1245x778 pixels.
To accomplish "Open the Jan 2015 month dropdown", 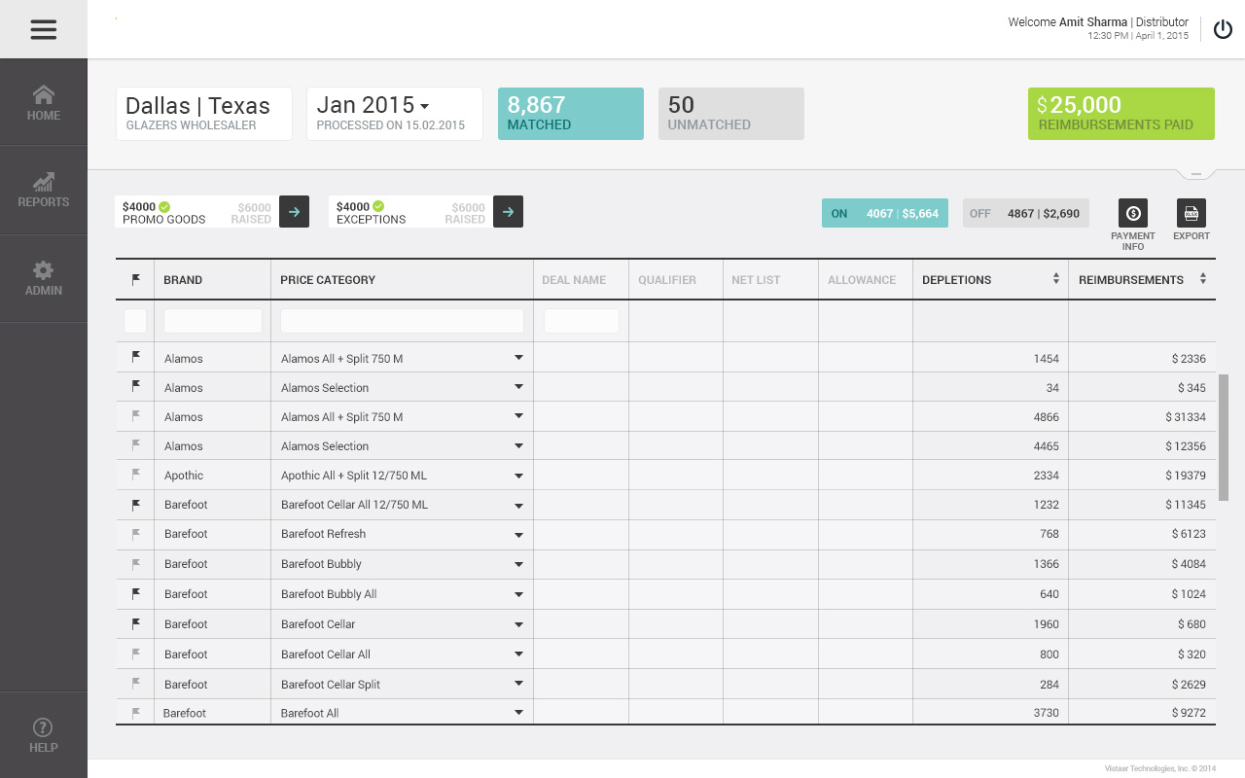I will 424,106.
